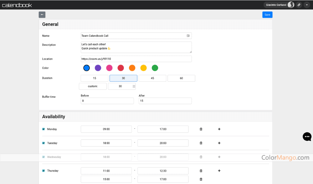
Task: Disable Thursday availability checkbox
Action: (x=44, y=171)
